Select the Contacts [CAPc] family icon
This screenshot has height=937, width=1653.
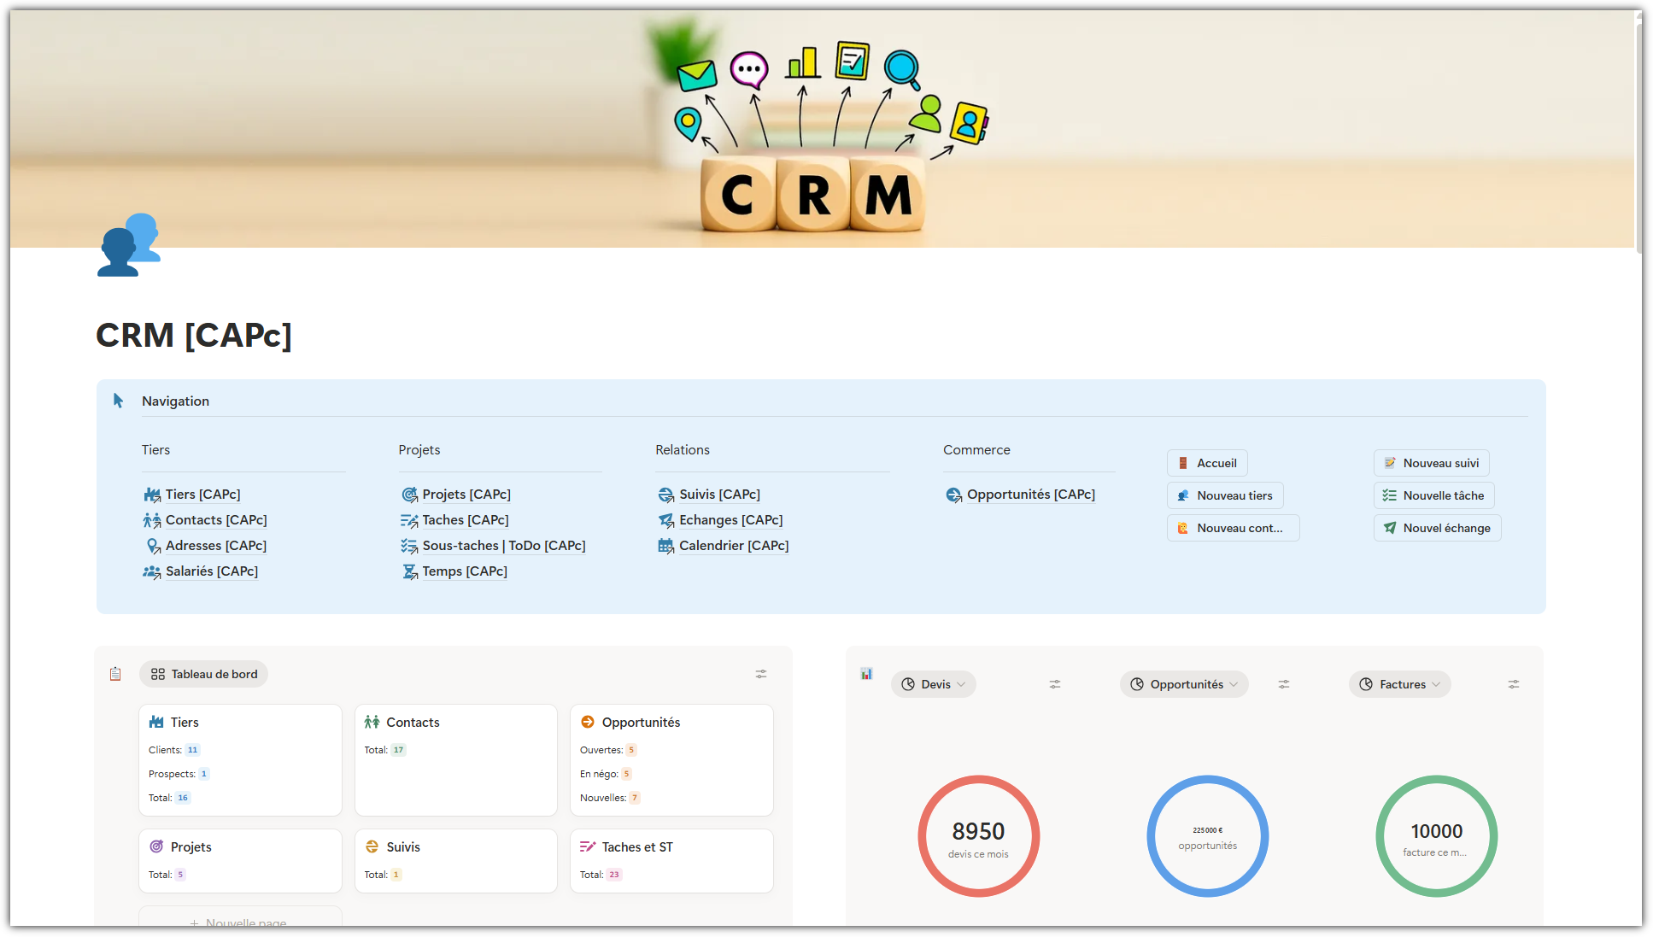pyautogui.click(x=152, y=519)
